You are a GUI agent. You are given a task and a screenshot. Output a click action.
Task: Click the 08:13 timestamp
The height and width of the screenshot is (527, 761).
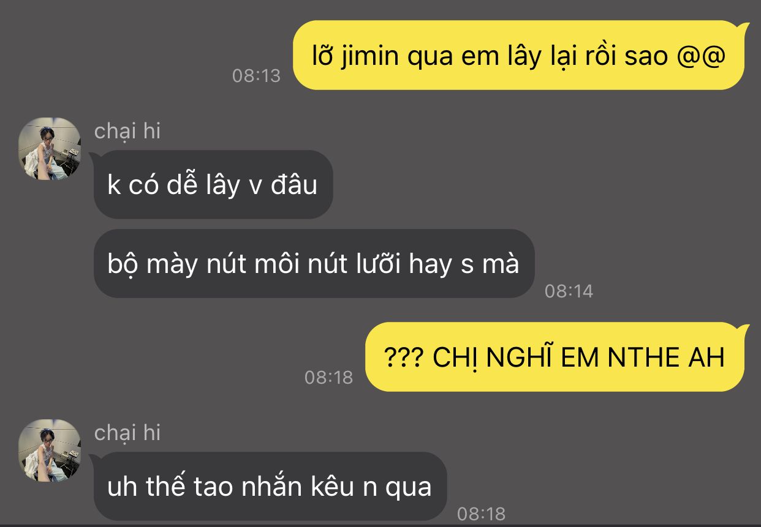[x=256, y=76]
